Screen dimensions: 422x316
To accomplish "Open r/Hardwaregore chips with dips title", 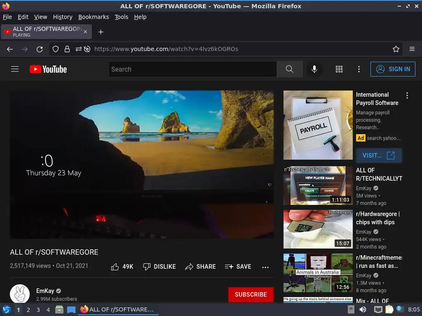I will pos(377,218).
